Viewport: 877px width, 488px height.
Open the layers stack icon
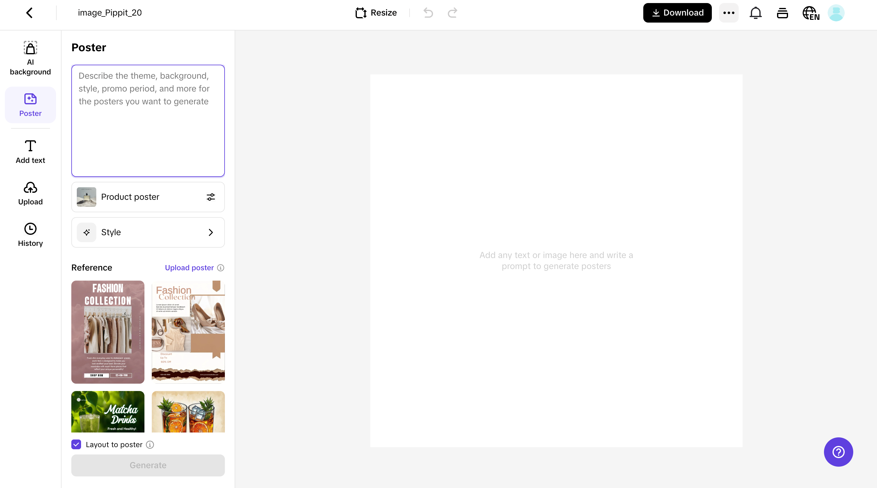pos(782,13)
